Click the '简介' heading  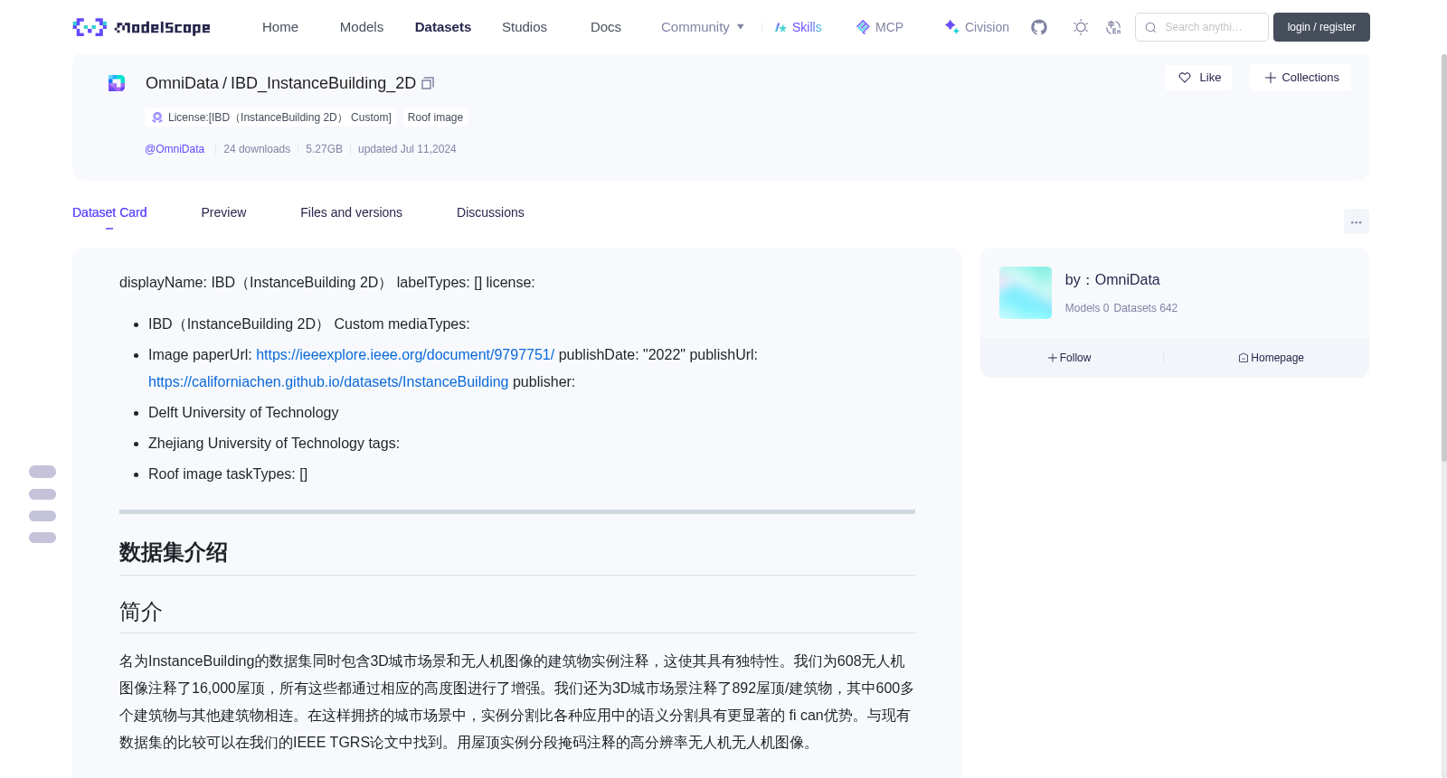pyautogui.click(x=141, y=612)
